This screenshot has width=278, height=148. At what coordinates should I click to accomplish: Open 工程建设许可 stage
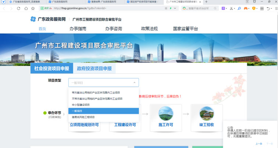125,125
